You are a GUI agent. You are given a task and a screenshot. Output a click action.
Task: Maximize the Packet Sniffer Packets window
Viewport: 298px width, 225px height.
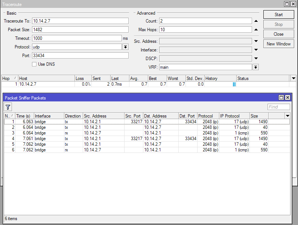pos(281,98)
